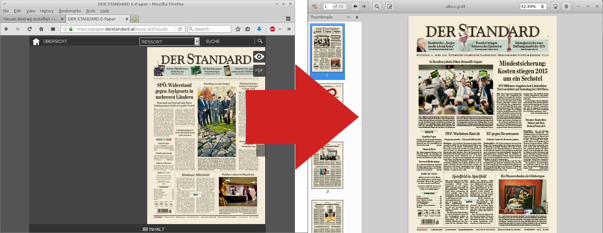Open the 42.44% zoom level dropdown
Viewport: 603px width, 233px height.
pyautogui.click(x=542, y=6)
